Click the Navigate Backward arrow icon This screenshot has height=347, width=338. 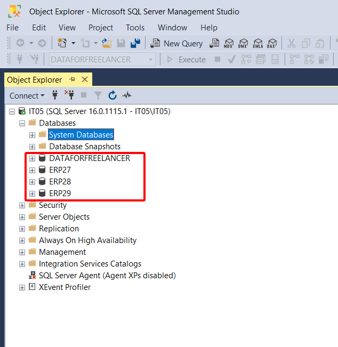20,43
